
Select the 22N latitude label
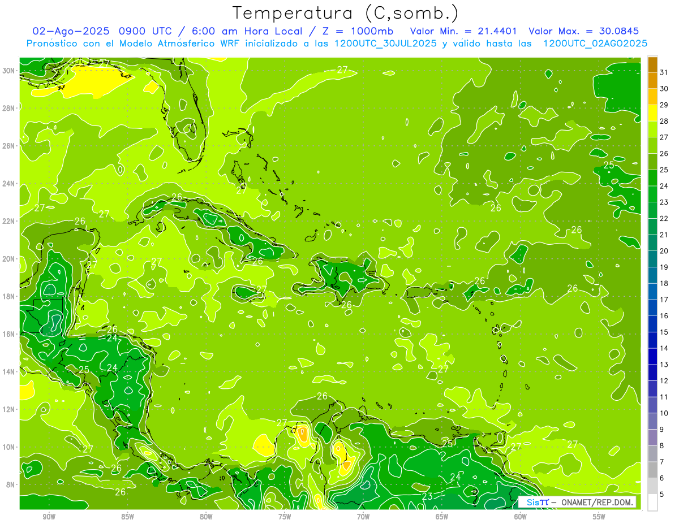click(x=9, y=221)
